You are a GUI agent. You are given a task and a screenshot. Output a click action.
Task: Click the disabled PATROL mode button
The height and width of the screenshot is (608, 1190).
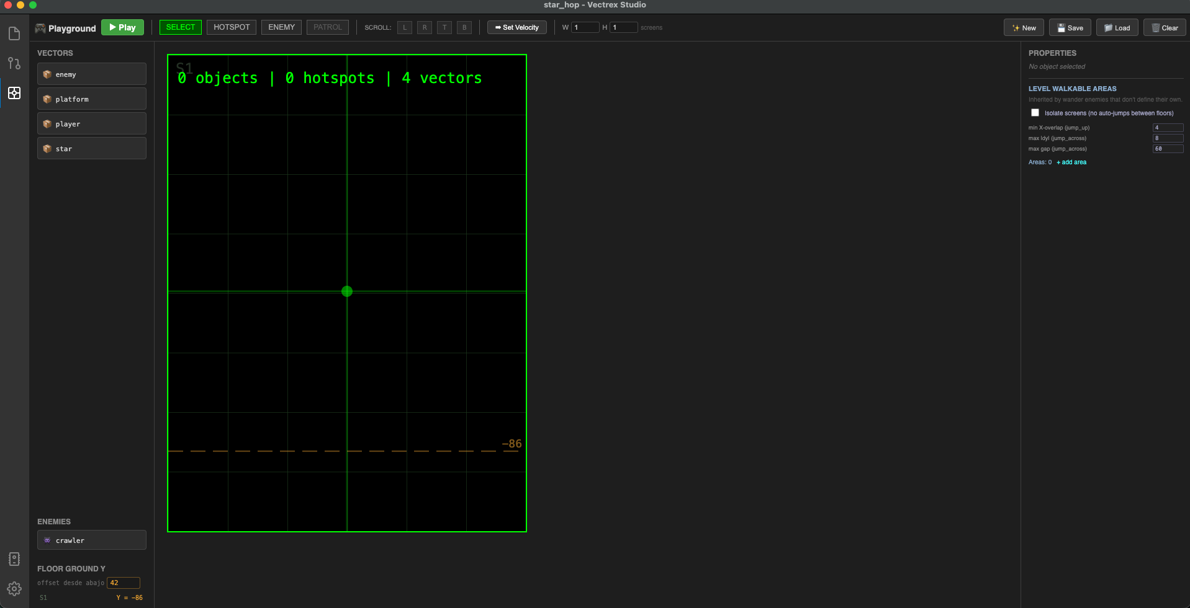pos(328,27)
